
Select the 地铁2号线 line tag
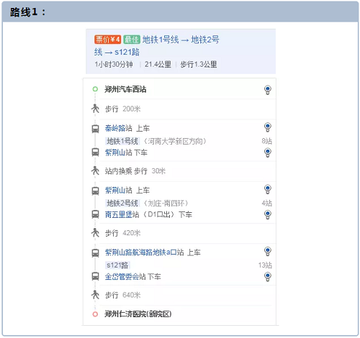[122, 204]
